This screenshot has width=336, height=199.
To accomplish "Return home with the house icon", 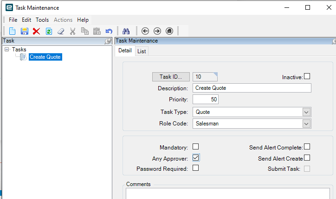I will tap(169, 31).
